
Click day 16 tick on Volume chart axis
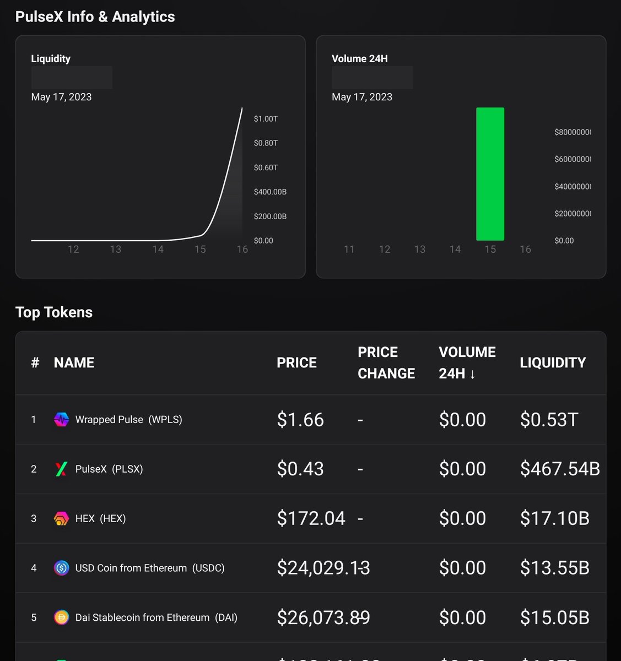point(525,250)
